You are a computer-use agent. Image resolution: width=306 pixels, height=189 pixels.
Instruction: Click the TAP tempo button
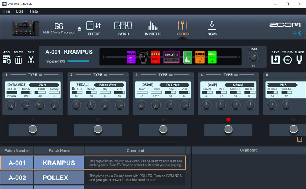[x=288, y=60]
